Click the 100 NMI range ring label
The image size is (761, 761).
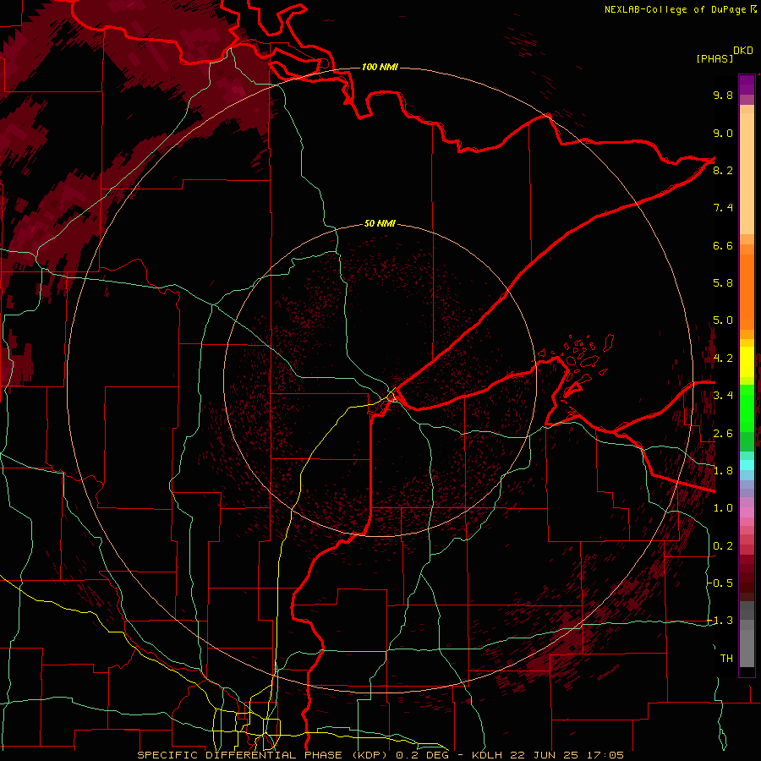(x=380, y=67)
